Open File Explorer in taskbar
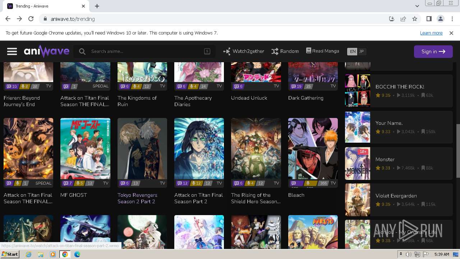This screenshot has height=259, width=460. point(41,254)
